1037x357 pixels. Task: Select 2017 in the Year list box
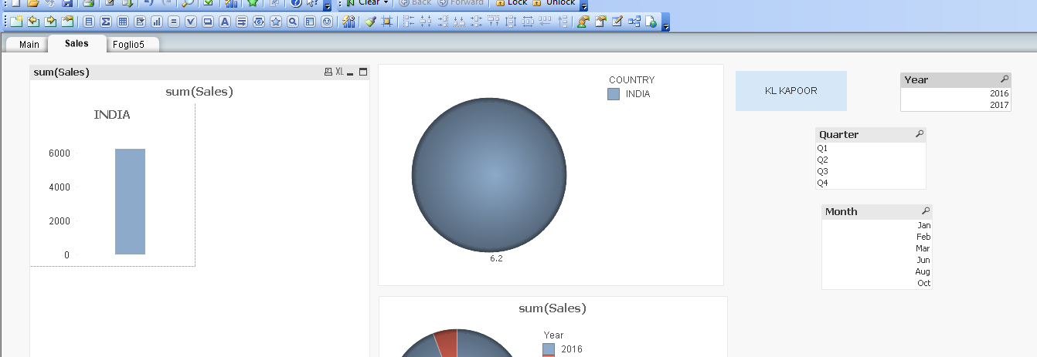957,105
